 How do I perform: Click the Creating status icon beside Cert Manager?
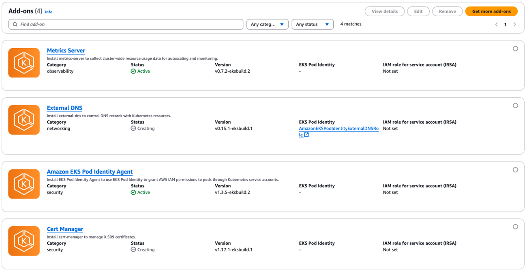[x=133, y=249]
